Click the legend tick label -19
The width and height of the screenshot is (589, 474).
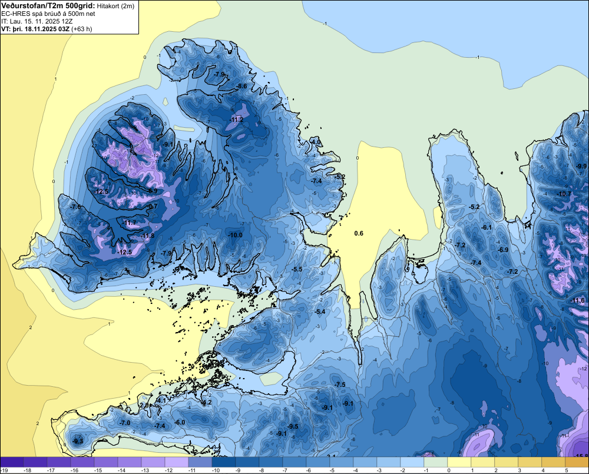(4, 470)
